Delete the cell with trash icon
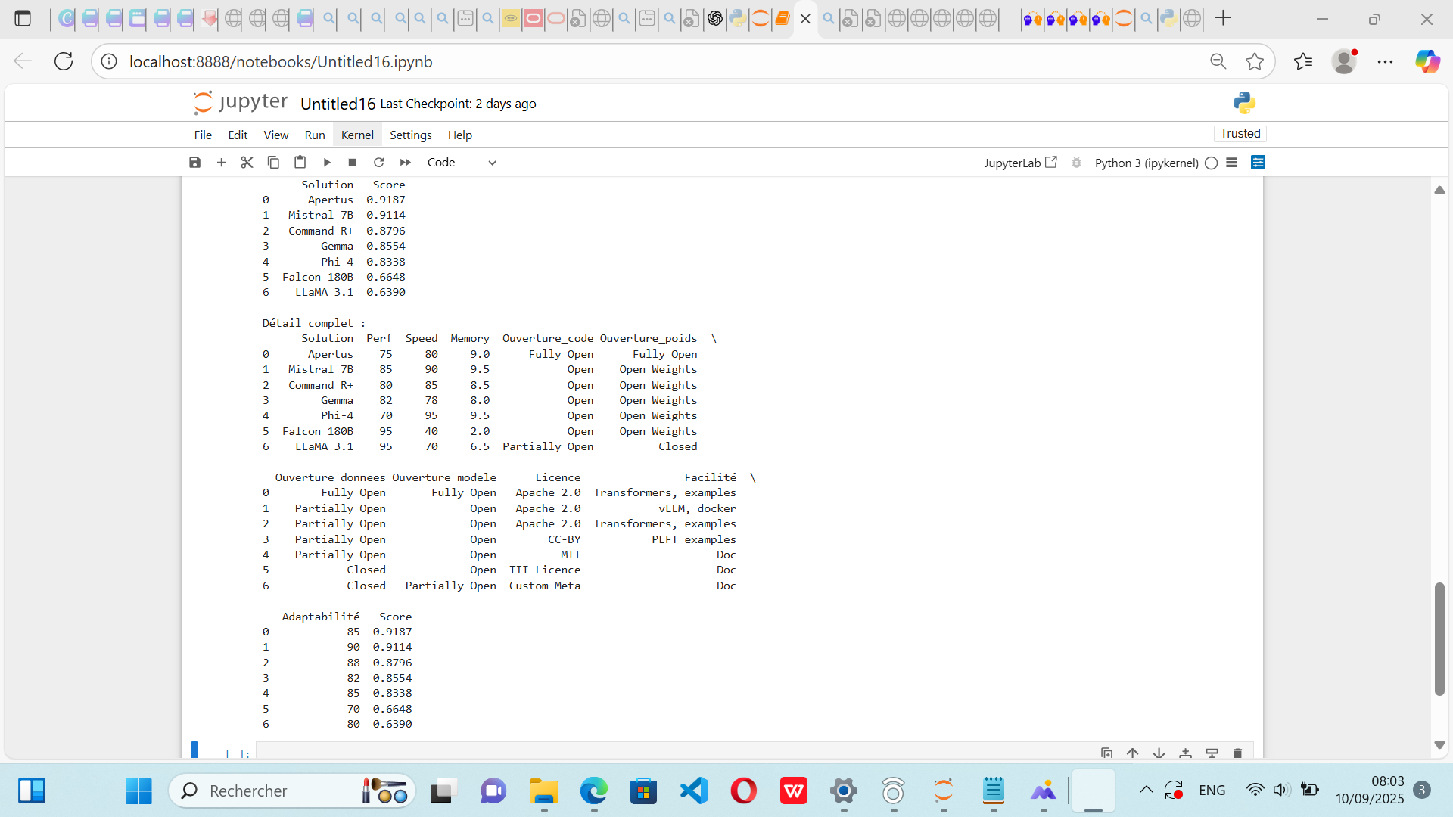Image resolution: width=1453 pixels, height=817 pixels. point(1238,753)
